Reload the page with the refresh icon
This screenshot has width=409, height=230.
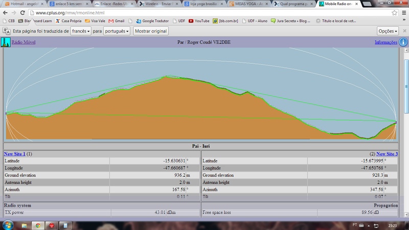(x=22, y=12)
